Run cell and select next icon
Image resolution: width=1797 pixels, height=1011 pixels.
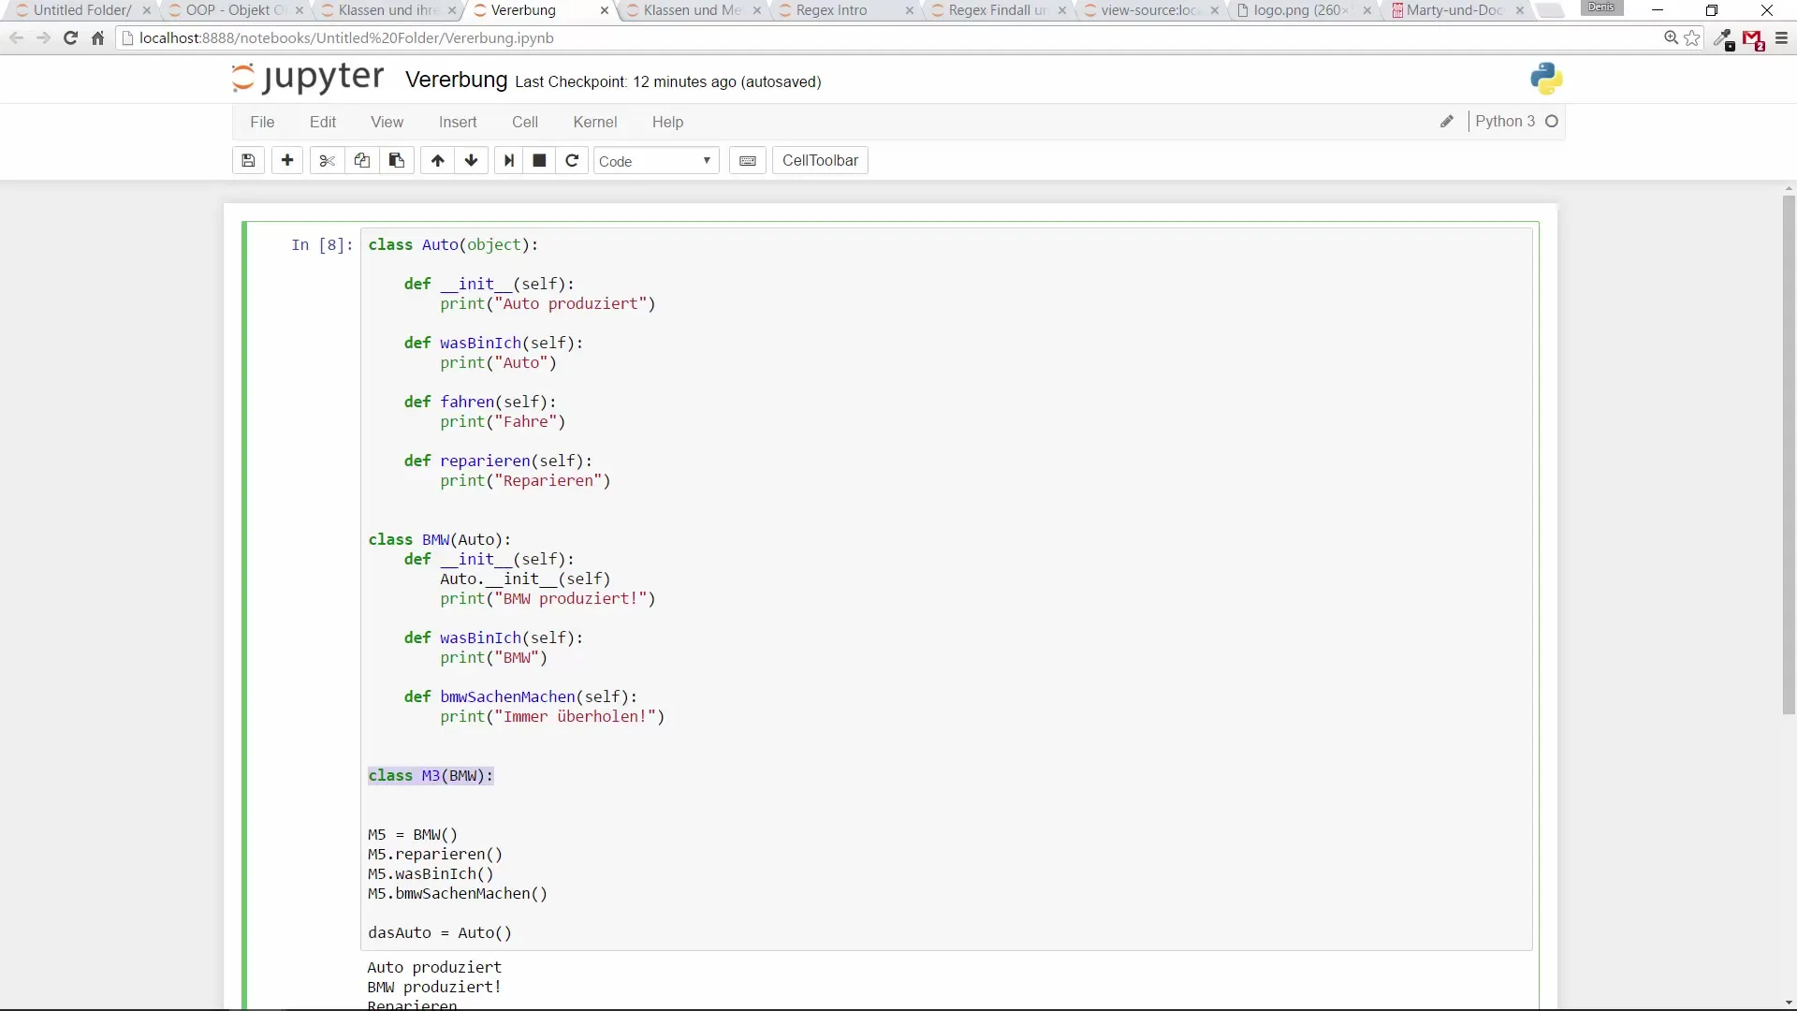coord(509,161)
